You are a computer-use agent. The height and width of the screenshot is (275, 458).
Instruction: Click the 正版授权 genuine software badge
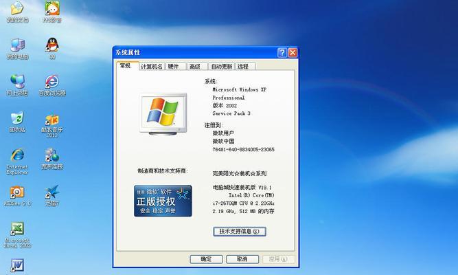163,201
